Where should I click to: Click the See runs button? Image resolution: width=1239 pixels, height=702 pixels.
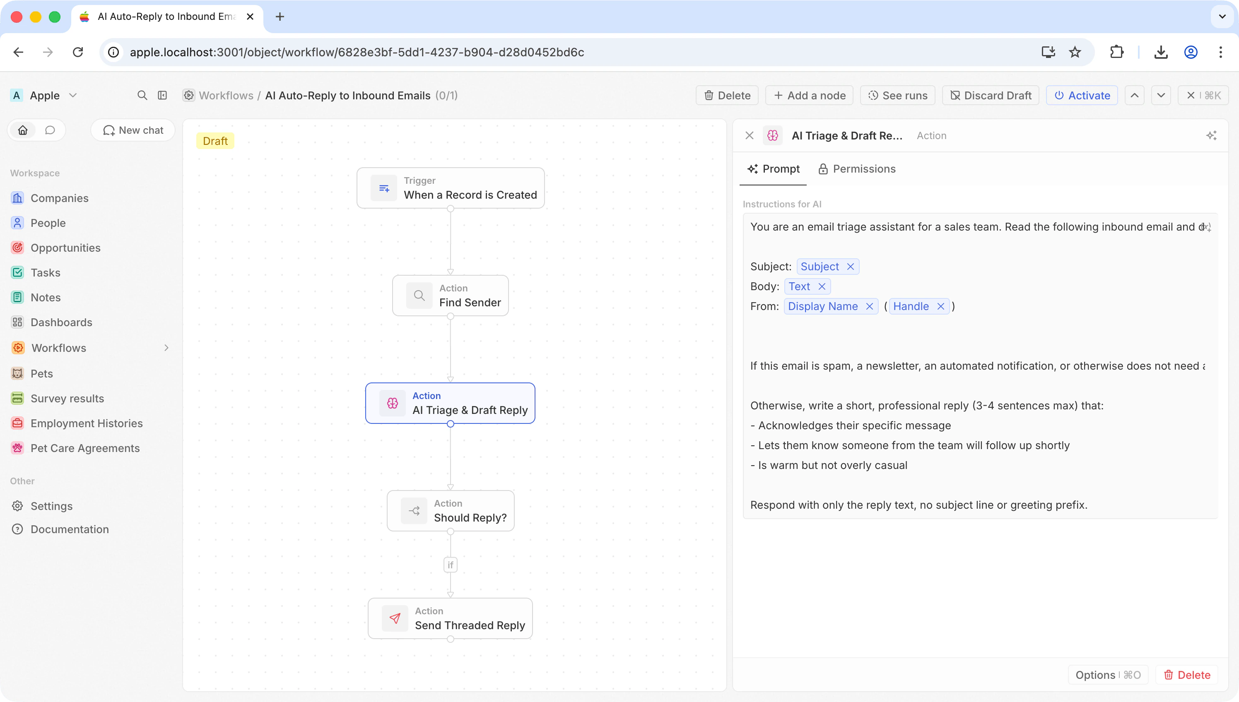point(897,96)
